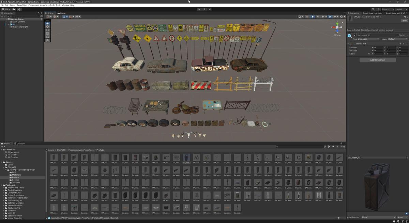Click the Unity cloud services icon
Screen dimensions: 409x223
tap(373, 9)
